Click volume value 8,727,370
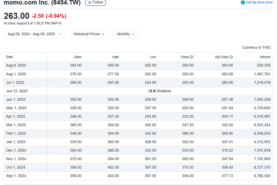The height and width of the screenshot is (185, 277). click(x=262, y=168)
